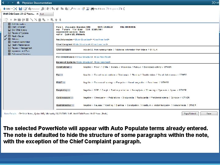
Task: Select Fever in Constitutional row
Action: [97, 67]
